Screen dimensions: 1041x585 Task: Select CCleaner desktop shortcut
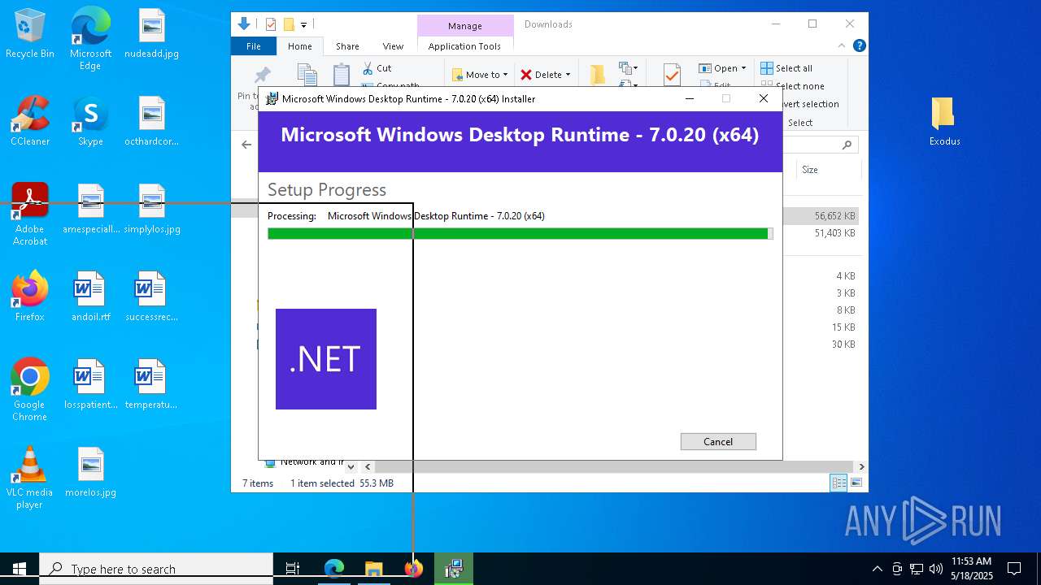pos(30,120)
